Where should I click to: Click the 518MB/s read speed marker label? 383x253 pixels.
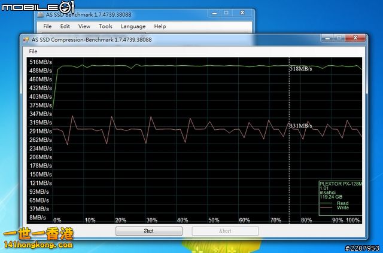(301, 69)
